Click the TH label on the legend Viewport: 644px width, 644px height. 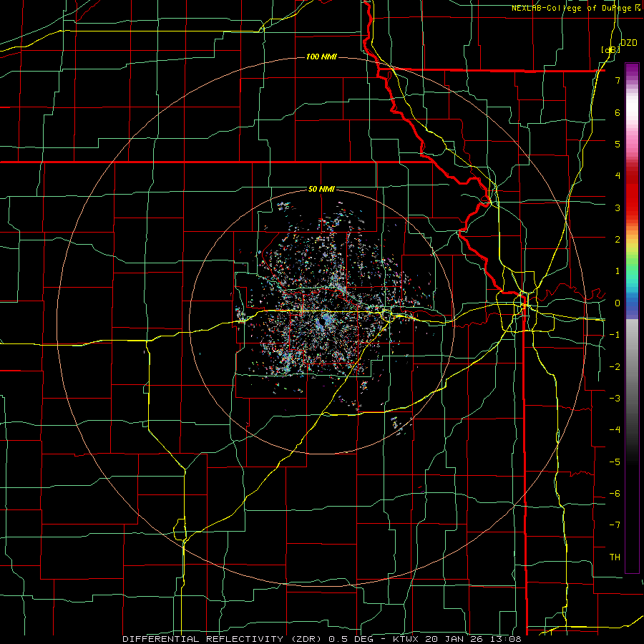[x=615, y=557]
